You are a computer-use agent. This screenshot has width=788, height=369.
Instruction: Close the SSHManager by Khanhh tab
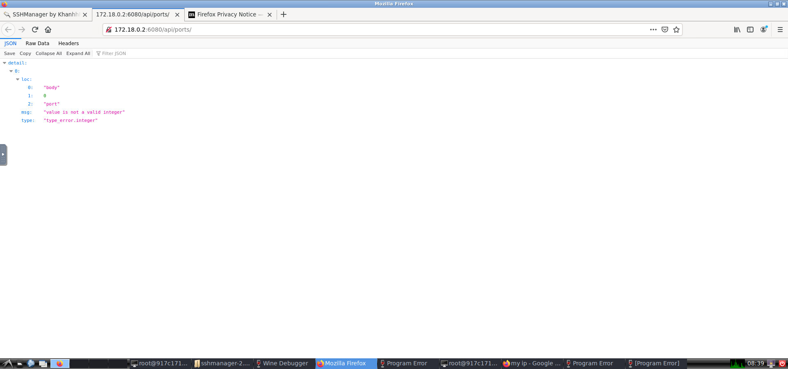click(x=85, y=14)
